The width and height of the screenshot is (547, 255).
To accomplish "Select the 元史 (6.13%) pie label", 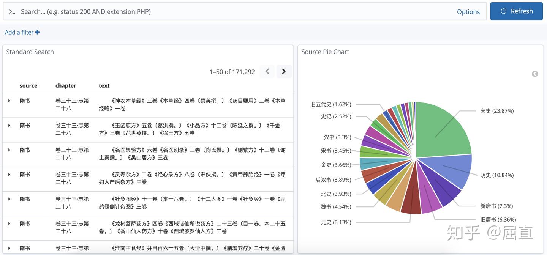I will tap(336, 222).
